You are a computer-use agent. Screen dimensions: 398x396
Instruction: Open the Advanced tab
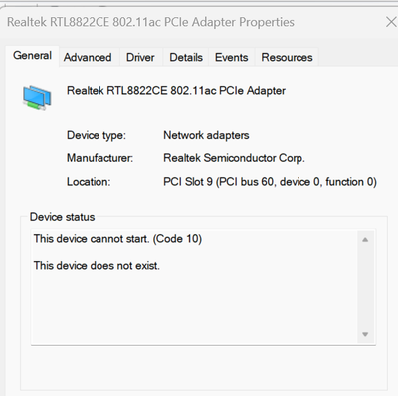pyautogui.click(x=88, y=57)
